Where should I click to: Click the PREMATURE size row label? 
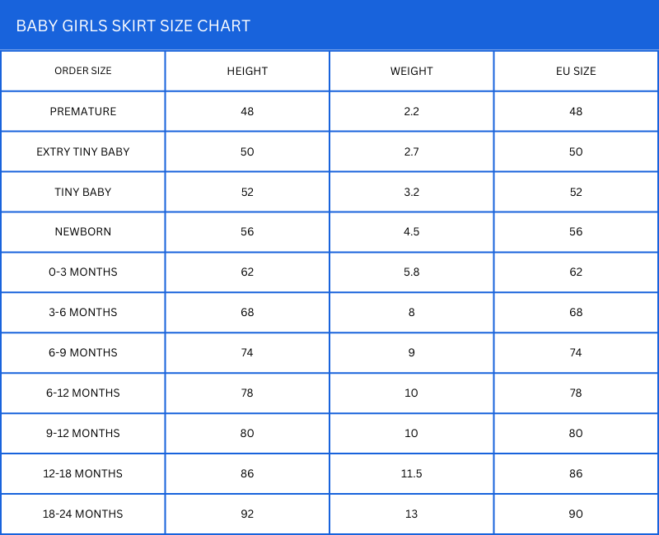tap(83, 111)
